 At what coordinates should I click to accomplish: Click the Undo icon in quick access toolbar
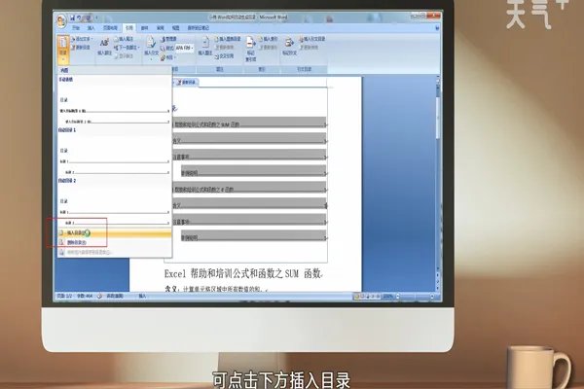pyautogui.click(x=79, y=18)
